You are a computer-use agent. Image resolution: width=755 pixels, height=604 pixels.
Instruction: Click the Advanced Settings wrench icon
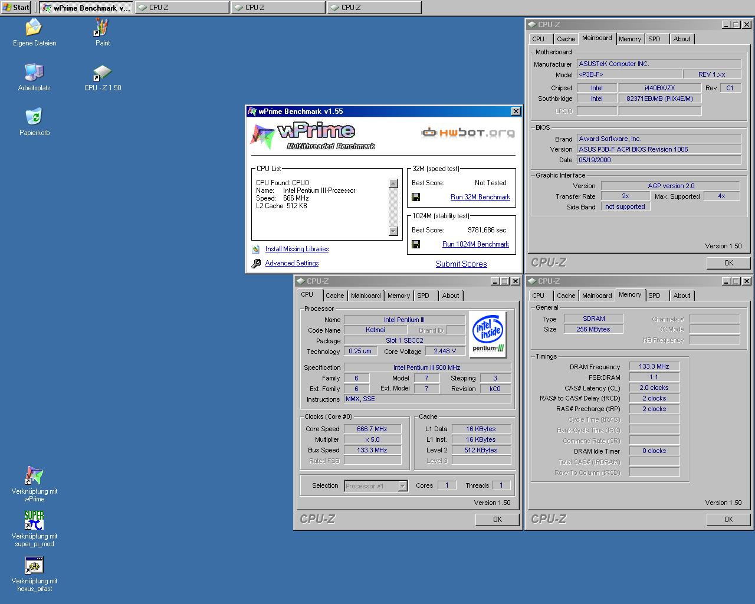point(256,264)
